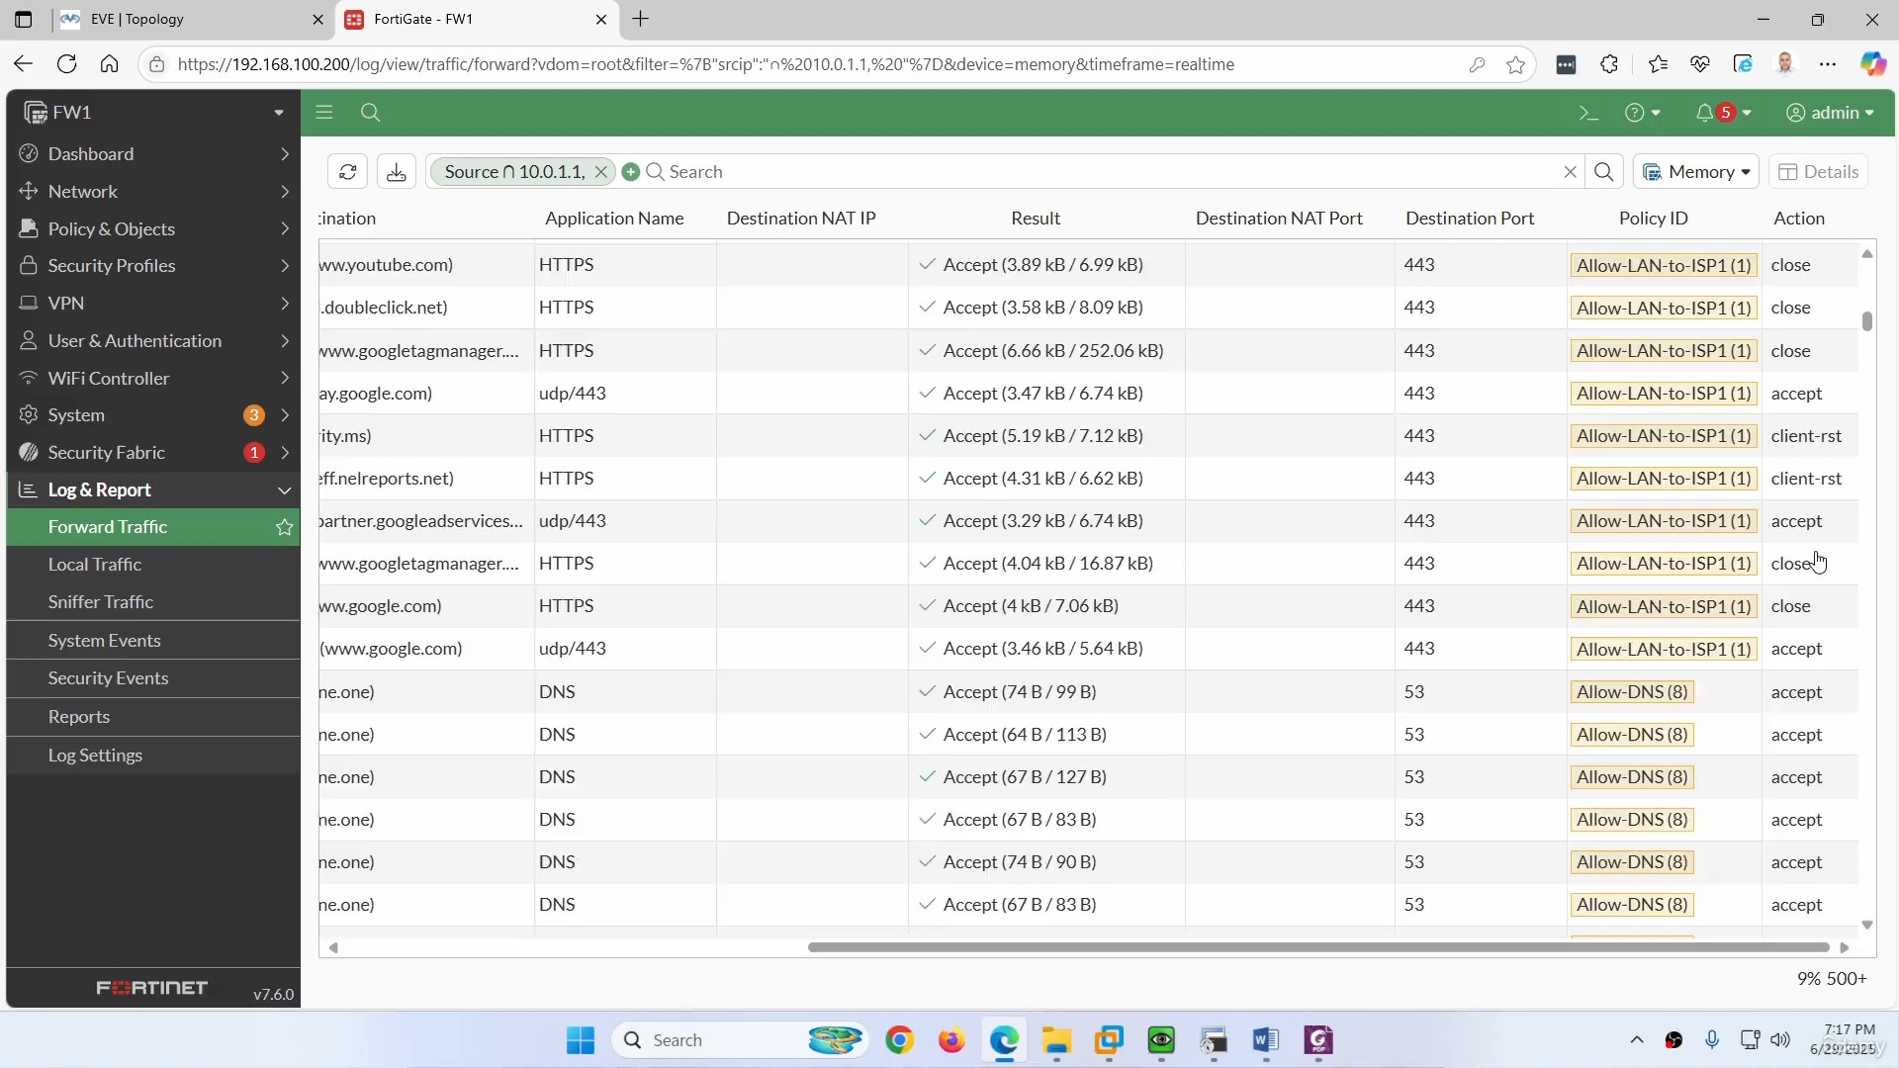Select the Accept (6.66 kB / 252.06 kB) result cell
This screenshot has height=1068, width=1899.
pyautogui.click(x=1046, y=351)
